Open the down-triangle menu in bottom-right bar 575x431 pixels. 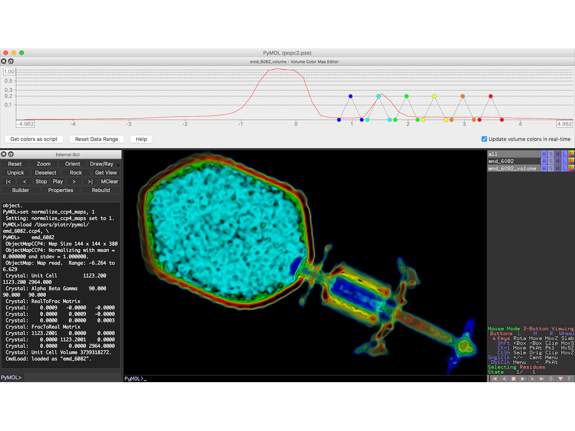point(560,379)
